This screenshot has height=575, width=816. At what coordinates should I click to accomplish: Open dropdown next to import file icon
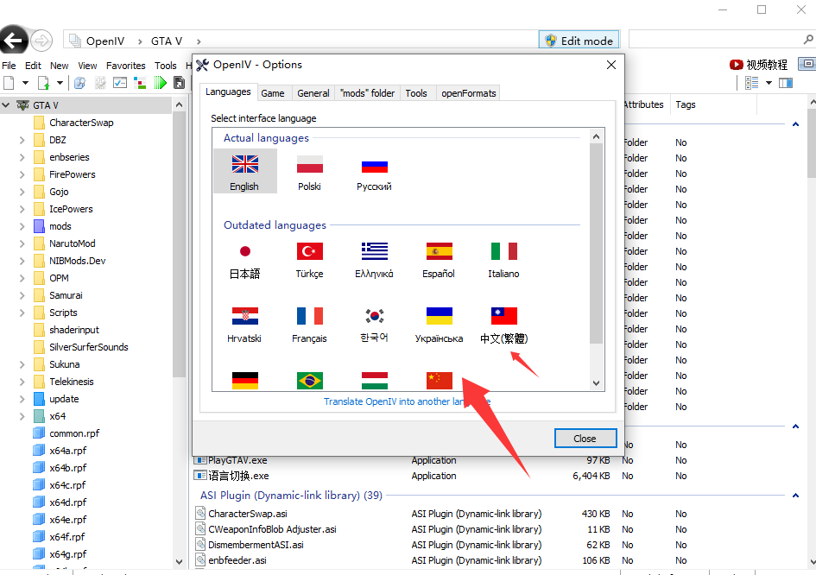click(60, 83)
